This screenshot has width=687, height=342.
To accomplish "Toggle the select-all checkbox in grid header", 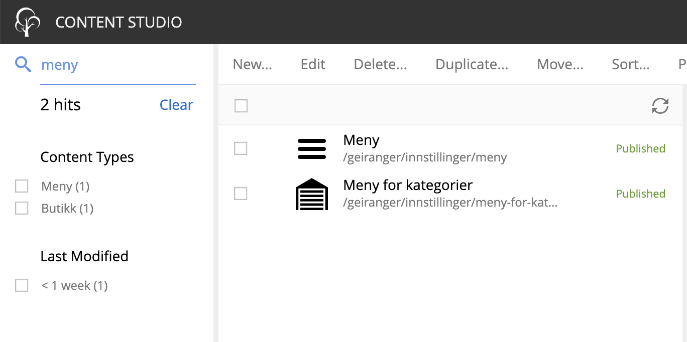I will pos(241,106).
